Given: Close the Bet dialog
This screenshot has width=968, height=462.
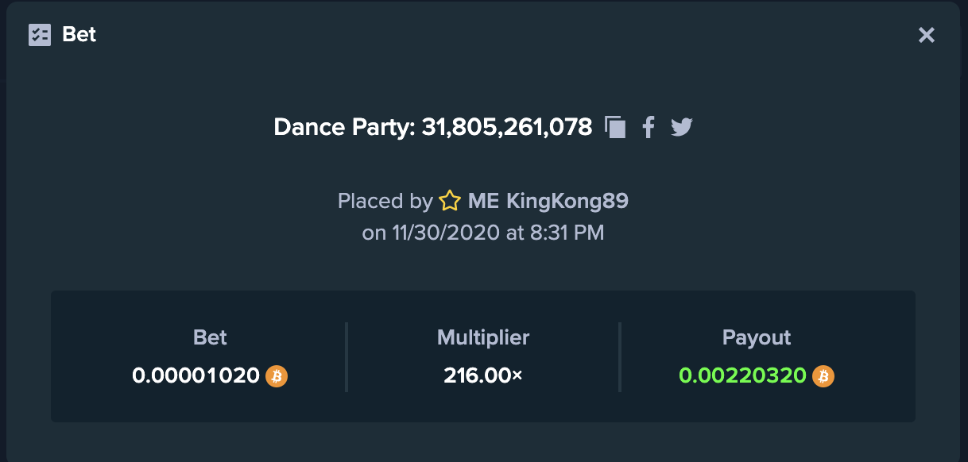Looking at the screenshot, I should point(927,35).
